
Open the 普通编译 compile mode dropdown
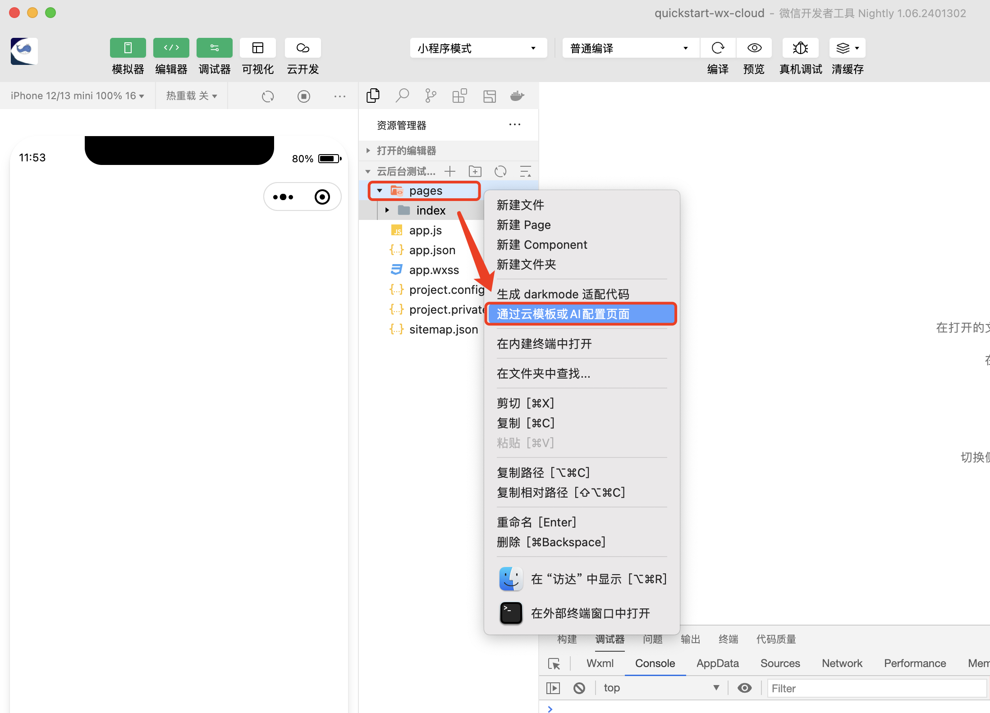[630, 48]
